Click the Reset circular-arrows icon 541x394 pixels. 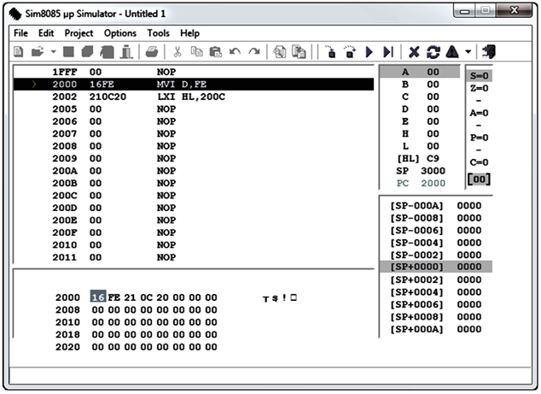(433, 52)
